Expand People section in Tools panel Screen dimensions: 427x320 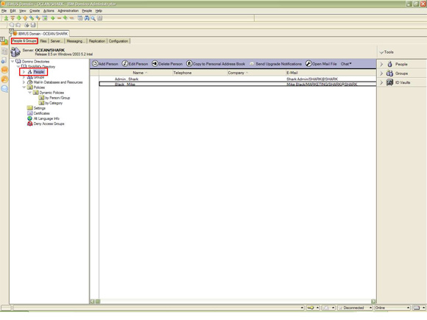coord(381,64)
